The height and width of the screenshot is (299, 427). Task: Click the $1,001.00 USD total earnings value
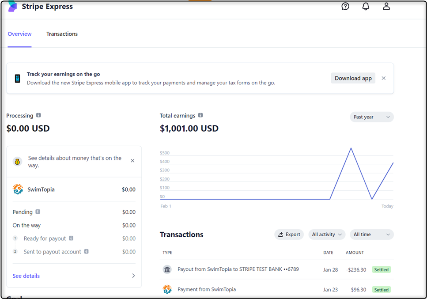click(189, 128)
